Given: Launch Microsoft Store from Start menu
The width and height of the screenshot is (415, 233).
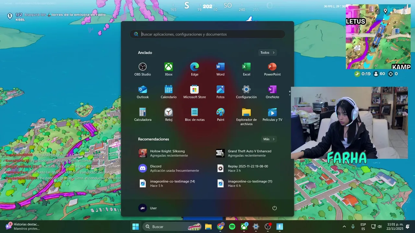Looking at the screenshot, I should (x=195, y=92).
